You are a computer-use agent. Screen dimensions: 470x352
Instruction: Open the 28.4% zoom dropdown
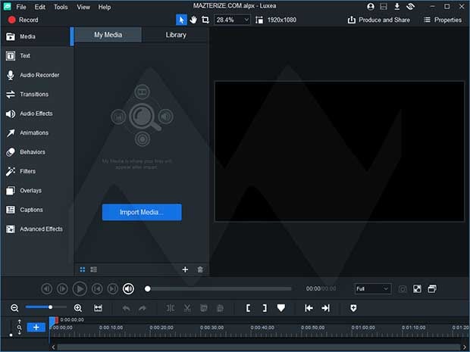(x=232, y=20)
